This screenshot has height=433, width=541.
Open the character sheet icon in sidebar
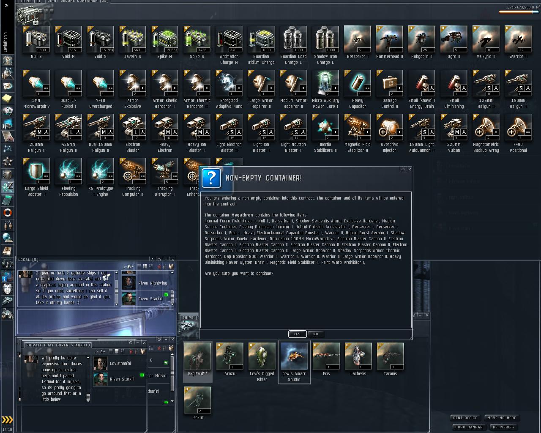tap(7, 61)
